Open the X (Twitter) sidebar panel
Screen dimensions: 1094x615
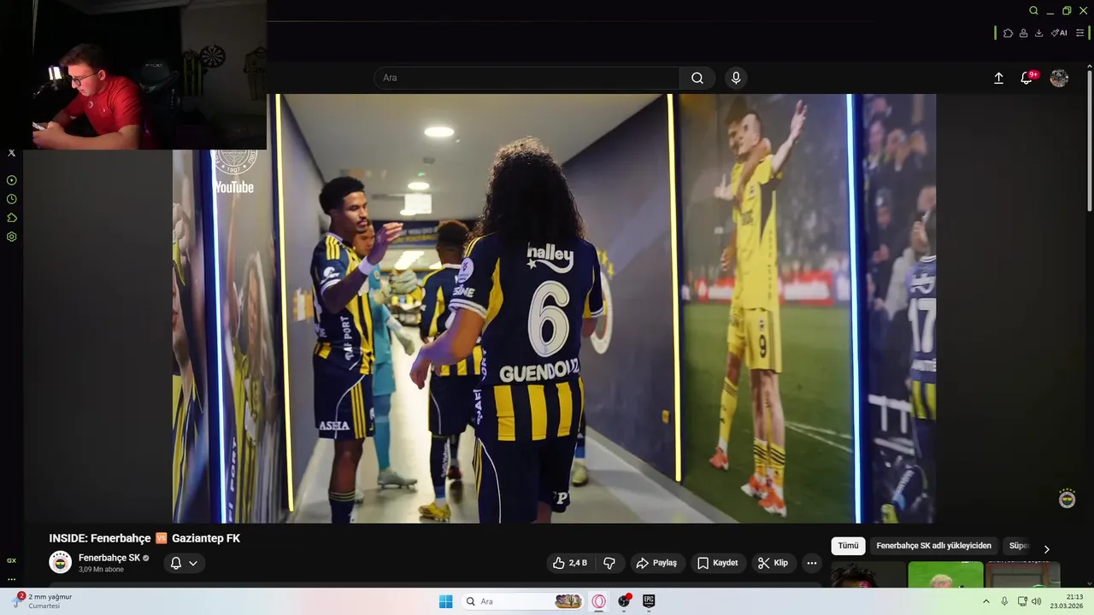point(11,153)
